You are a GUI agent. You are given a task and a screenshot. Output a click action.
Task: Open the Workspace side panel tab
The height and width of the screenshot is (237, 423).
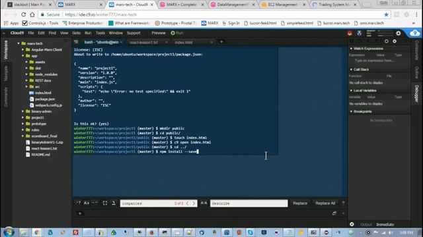pos(6,50)
